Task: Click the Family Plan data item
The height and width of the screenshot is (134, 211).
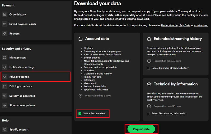Action: coord(93,77)
